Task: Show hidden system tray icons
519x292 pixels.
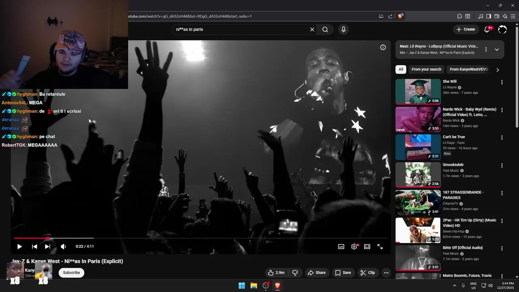Action: click(454, 286)
